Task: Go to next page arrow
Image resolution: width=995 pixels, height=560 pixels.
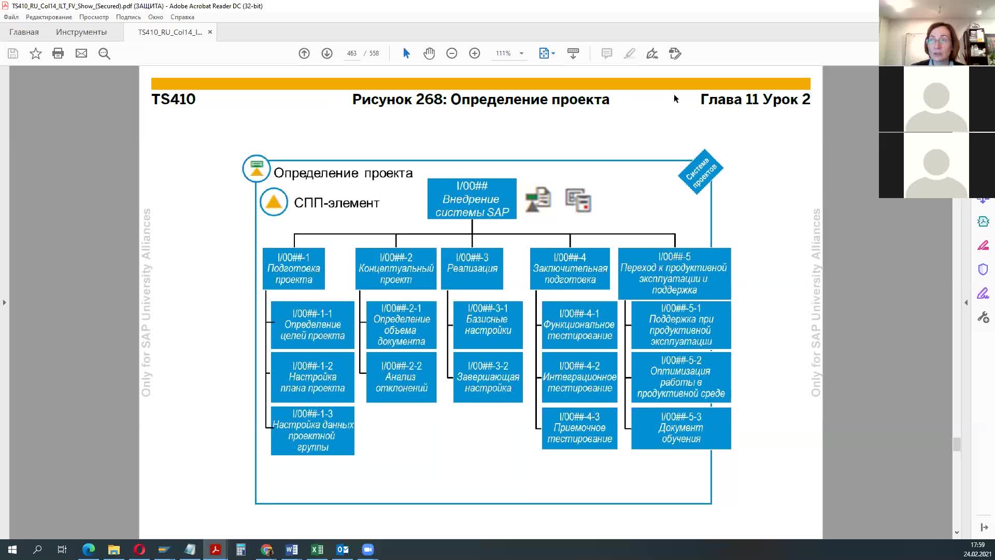Action: click(327, 53)
